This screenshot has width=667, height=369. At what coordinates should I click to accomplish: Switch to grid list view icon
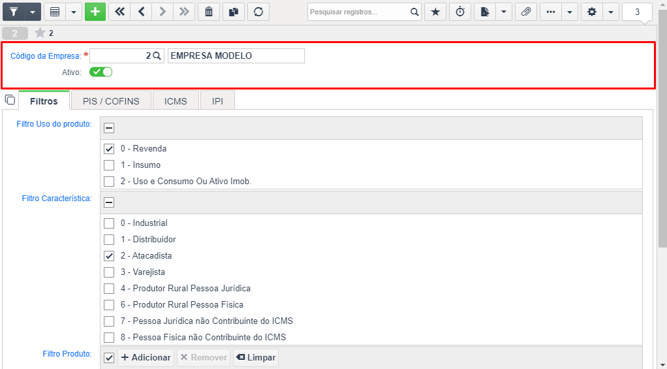coord(55,12)
